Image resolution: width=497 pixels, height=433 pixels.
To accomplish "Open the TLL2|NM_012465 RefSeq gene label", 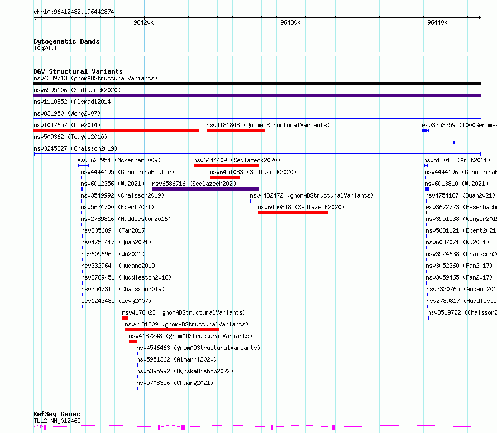I will click(57, 421).
